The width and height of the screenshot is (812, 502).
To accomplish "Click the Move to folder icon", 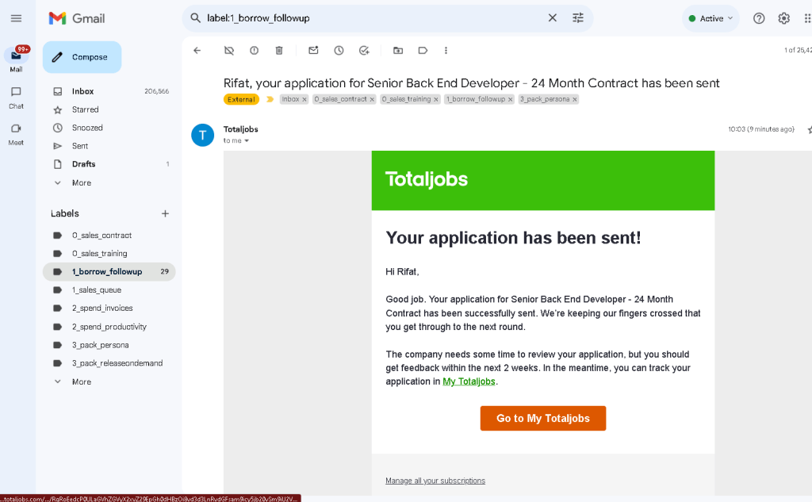I will [x=398, y=50].
